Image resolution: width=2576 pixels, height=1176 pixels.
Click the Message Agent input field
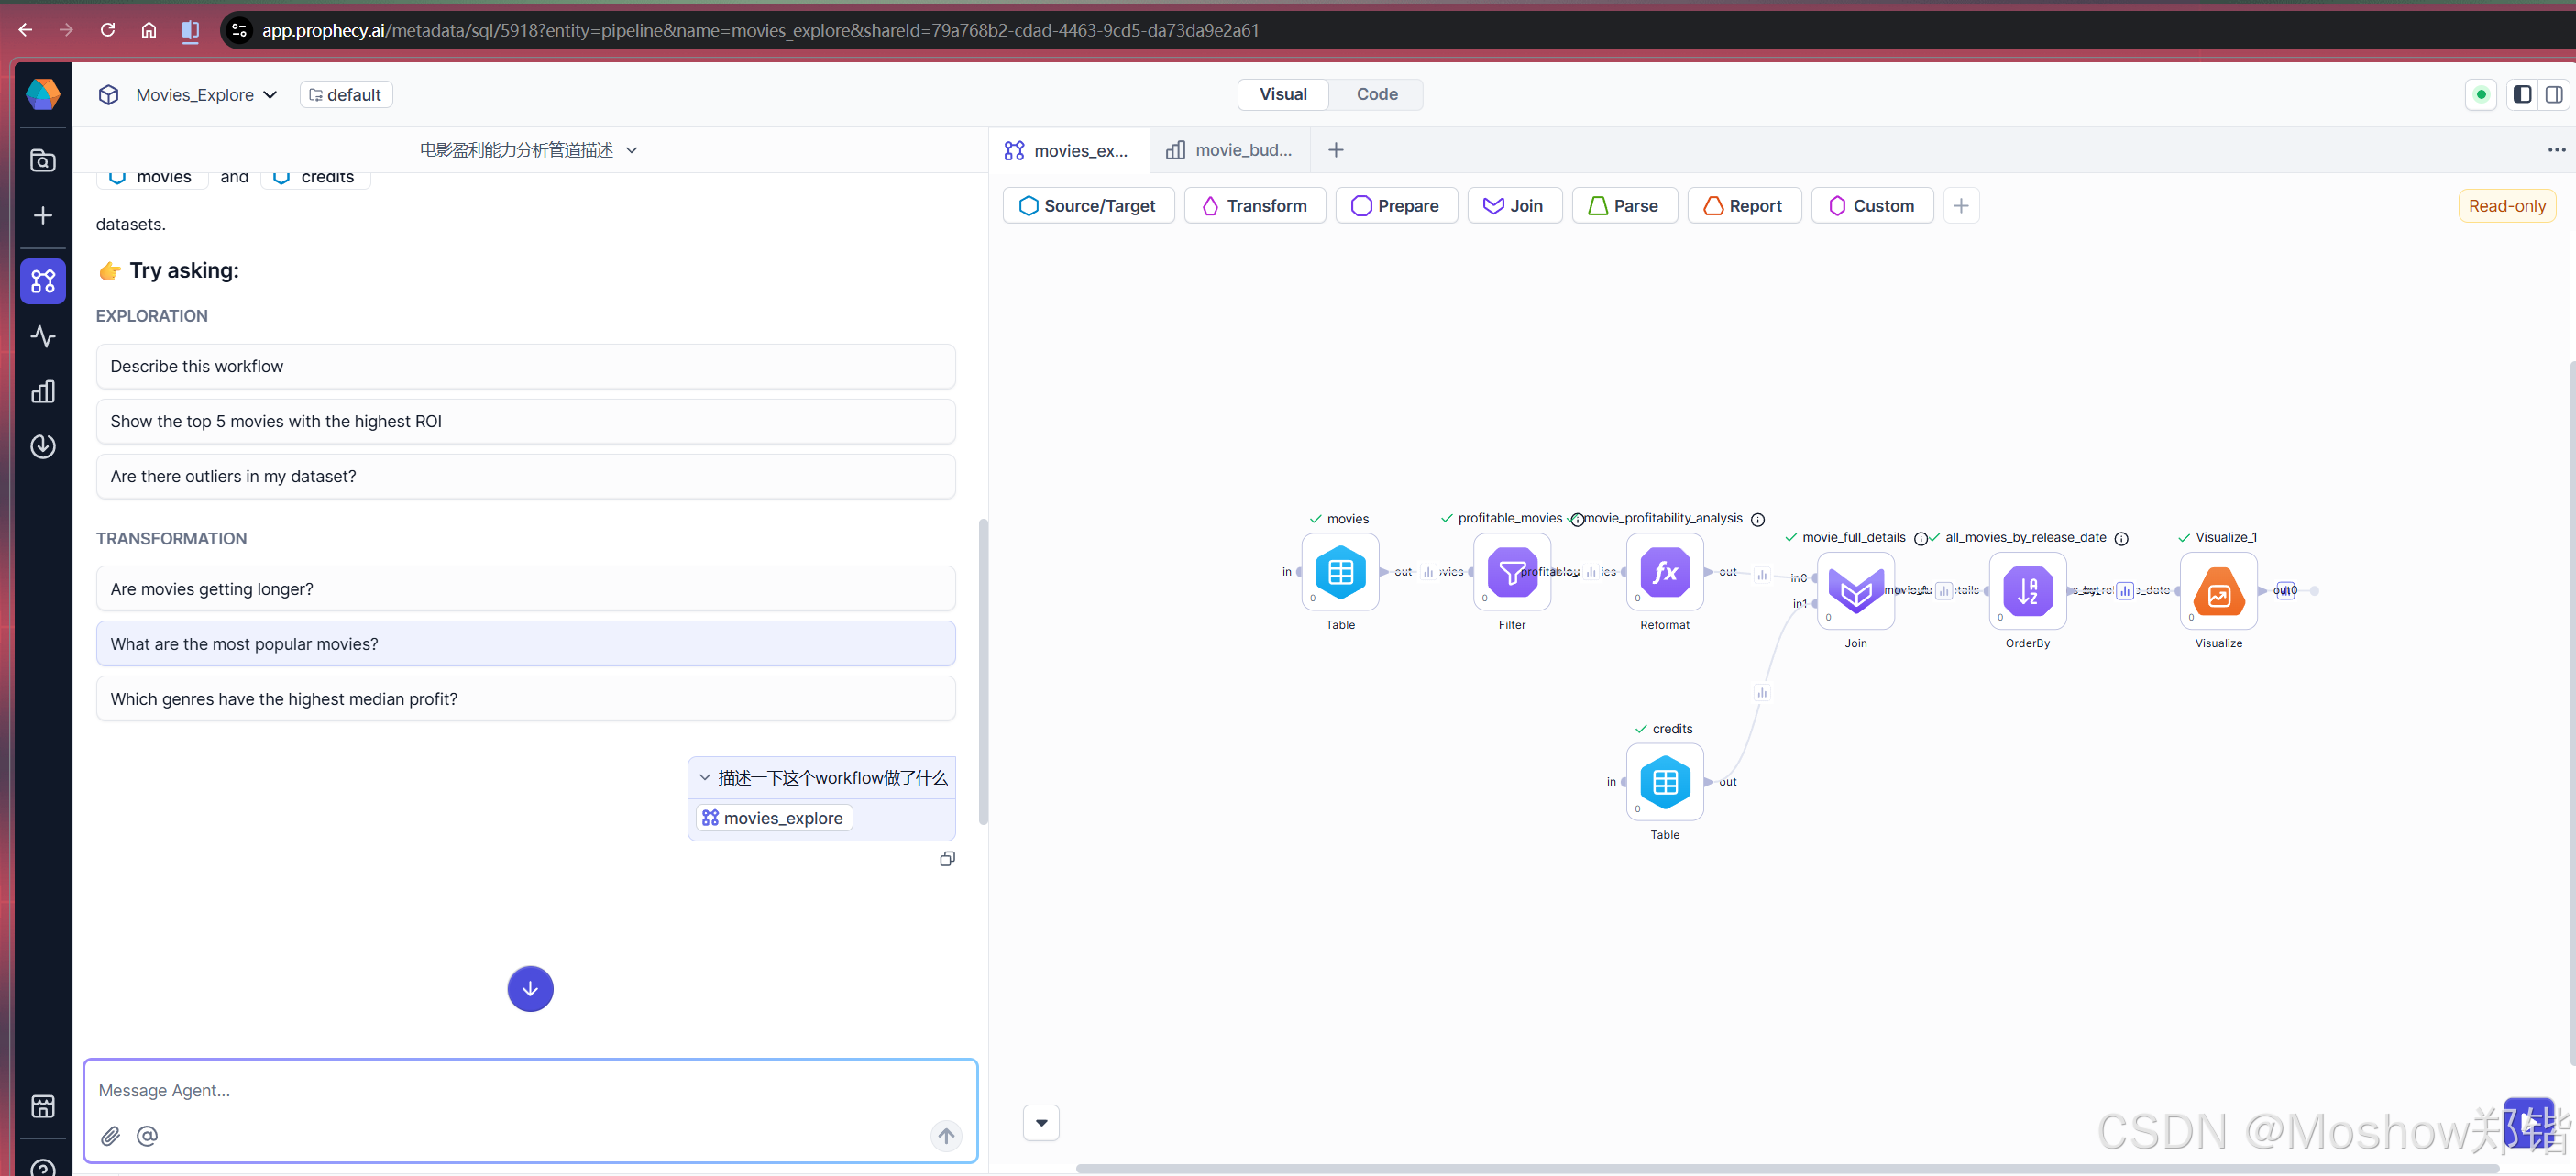[530, 1089]
